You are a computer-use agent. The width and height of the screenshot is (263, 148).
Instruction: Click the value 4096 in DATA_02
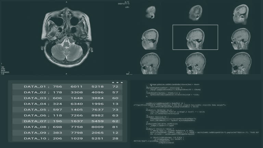(x=98, y=92)
